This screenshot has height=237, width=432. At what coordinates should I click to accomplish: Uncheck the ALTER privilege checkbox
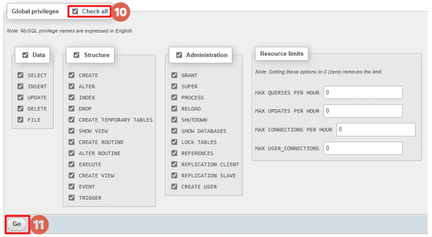(72, 86)
